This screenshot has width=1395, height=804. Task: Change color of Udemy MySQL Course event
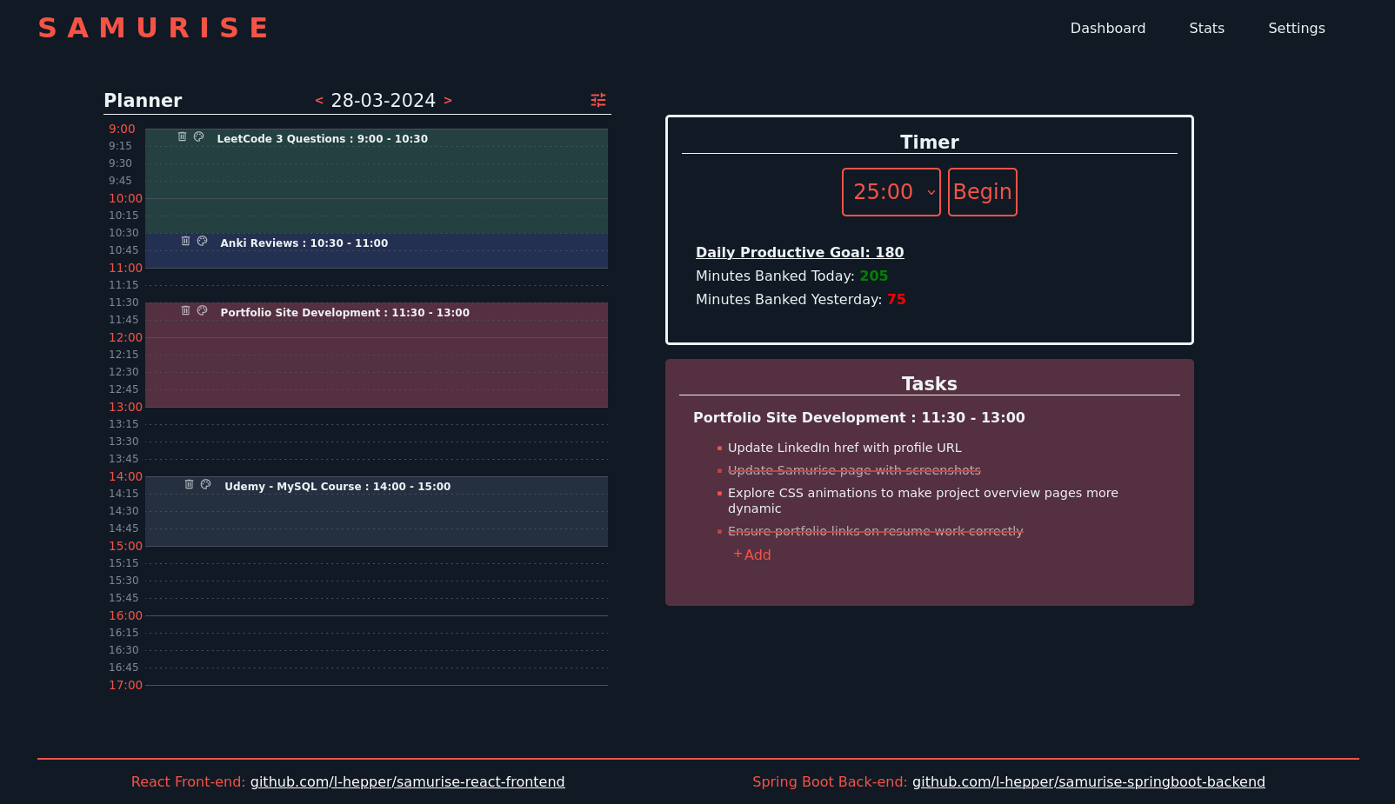point(205,484)
